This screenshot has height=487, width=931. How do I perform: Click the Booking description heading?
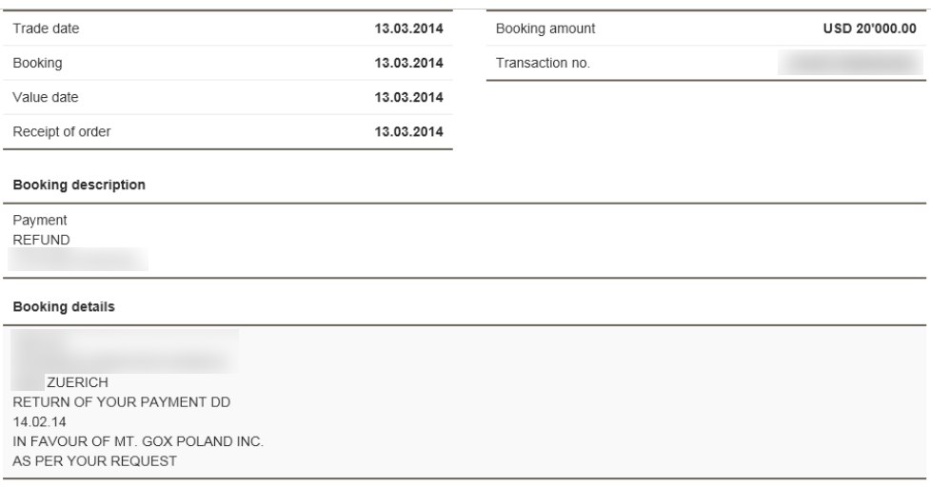click(x=79, y=185)
